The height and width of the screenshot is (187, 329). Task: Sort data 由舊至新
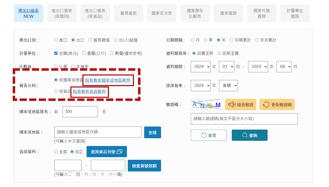pyautogui.click(x=194, y=53)
